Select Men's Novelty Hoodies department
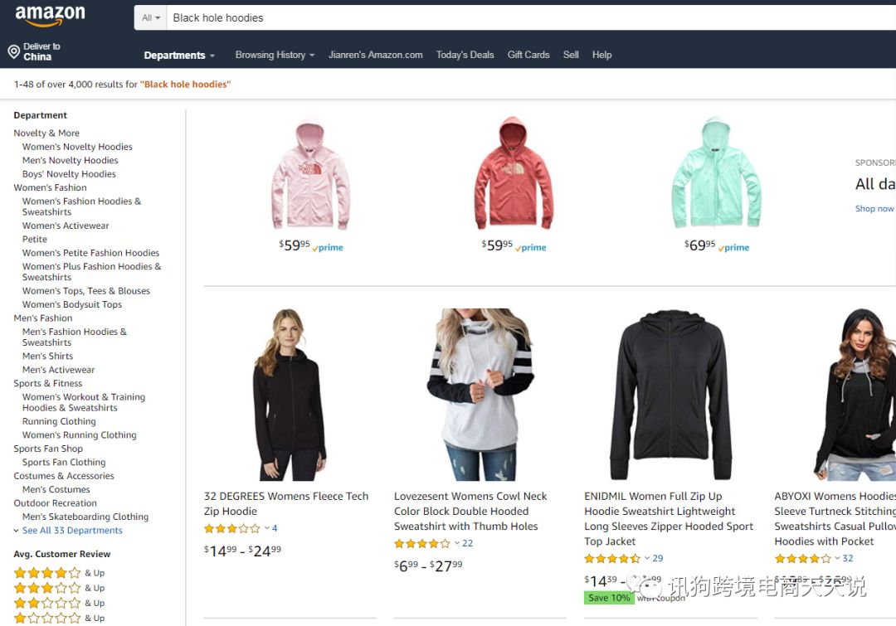The image size is (896, 626). pos(71,161)
